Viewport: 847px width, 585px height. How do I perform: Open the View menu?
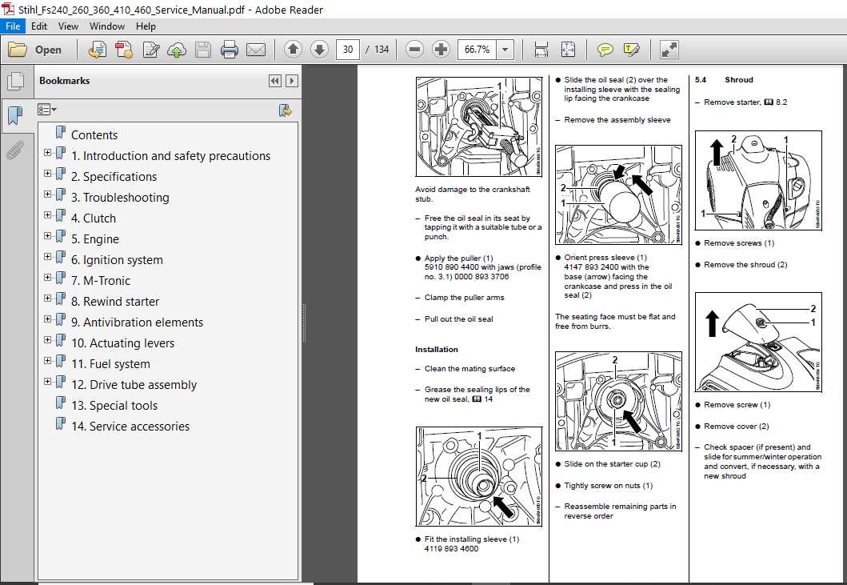[68, 26]
